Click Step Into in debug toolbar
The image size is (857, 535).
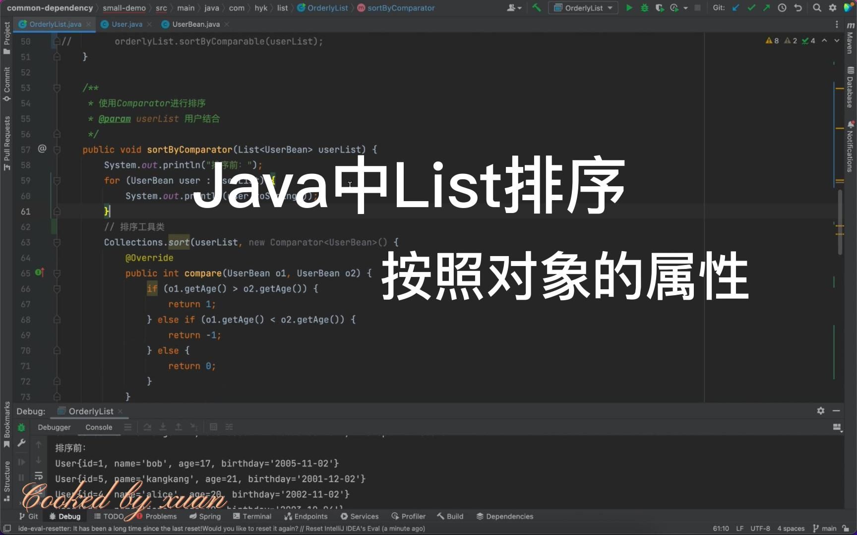pyautogui.click(x=163, y=427)
